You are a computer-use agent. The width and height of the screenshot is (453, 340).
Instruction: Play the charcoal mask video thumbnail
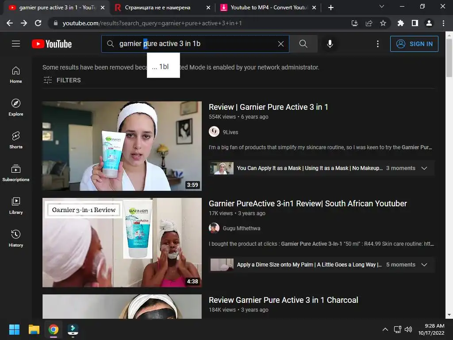point(122,307)
